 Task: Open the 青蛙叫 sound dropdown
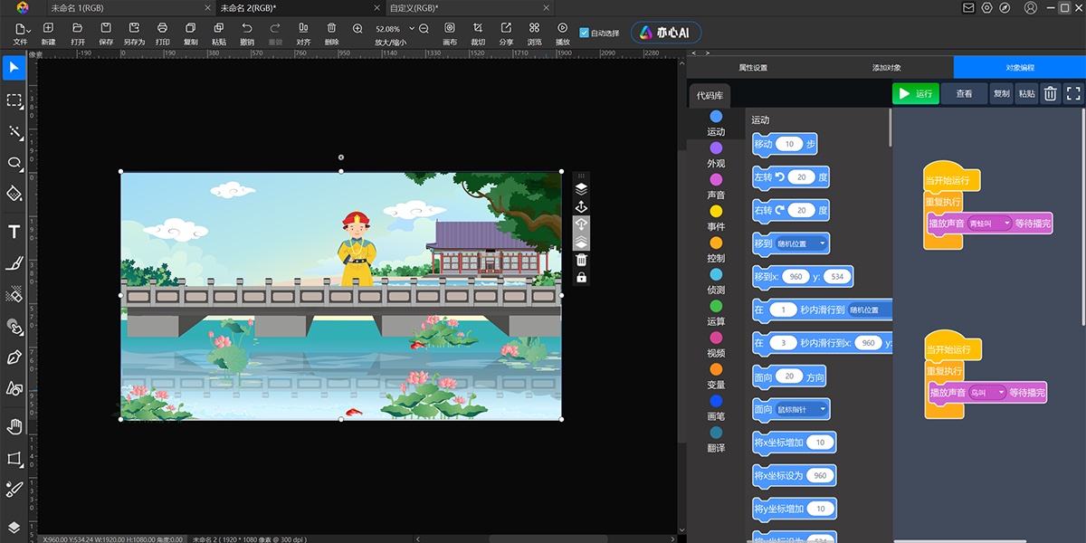click(x=989, y=224)
